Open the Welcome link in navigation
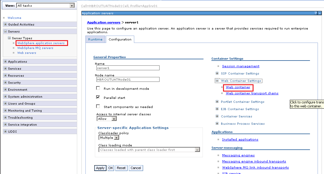Screen dimensions: 324x174 14,18
